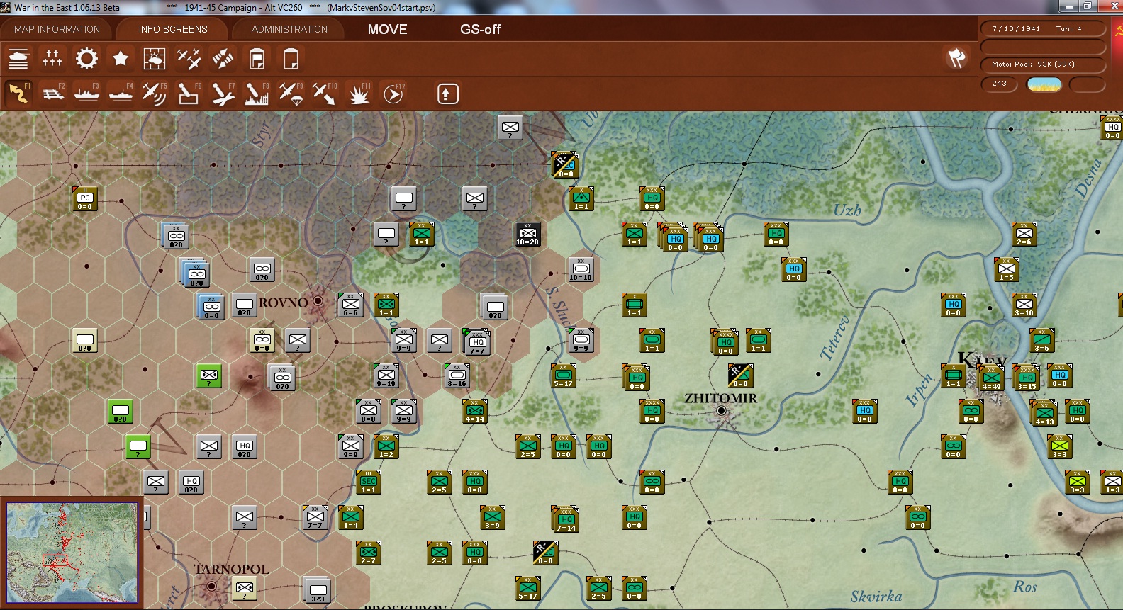The height and width of the screenshot is (610, 1123).
Task: Select the 9=19 infantry counter
Action: (x=386, y=375)
